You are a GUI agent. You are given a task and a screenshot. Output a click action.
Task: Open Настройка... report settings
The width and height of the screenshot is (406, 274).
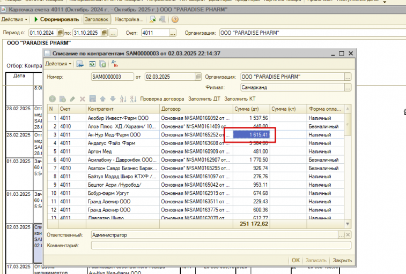click(129, 19)
